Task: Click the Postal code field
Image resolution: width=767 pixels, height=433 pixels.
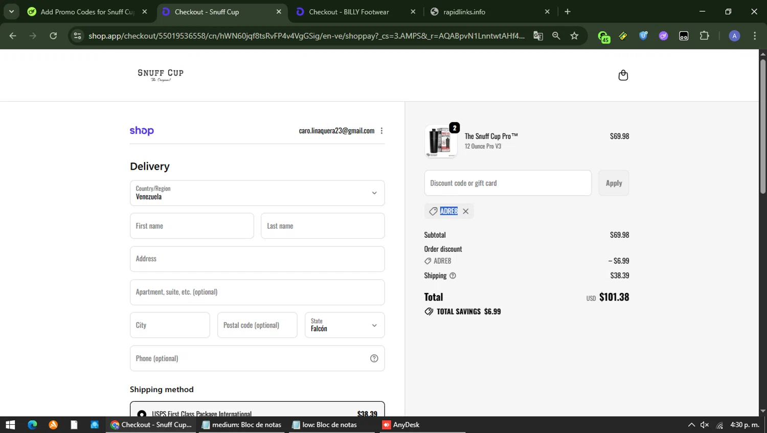Action: (257, 325)
